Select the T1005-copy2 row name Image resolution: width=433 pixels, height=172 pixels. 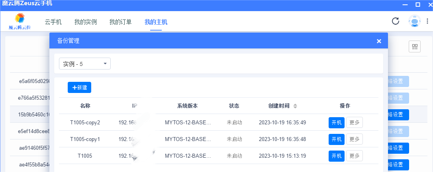click(x=85, y=122)
